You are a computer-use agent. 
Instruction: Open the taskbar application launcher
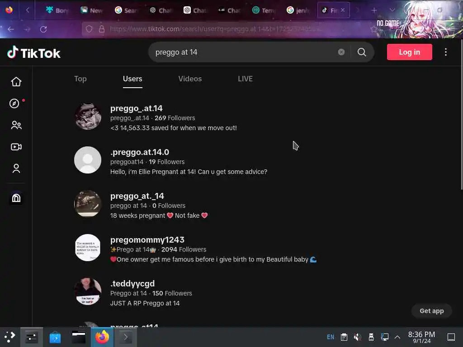coord(9,337)
